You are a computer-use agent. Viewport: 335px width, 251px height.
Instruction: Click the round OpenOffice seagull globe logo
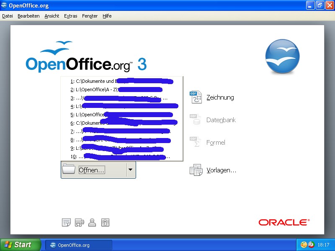[x=282, y=56]
